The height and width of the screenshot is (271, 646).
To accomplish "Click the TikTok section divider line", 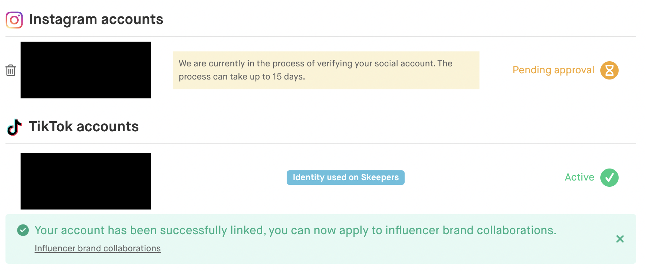I will coord(321,144).
